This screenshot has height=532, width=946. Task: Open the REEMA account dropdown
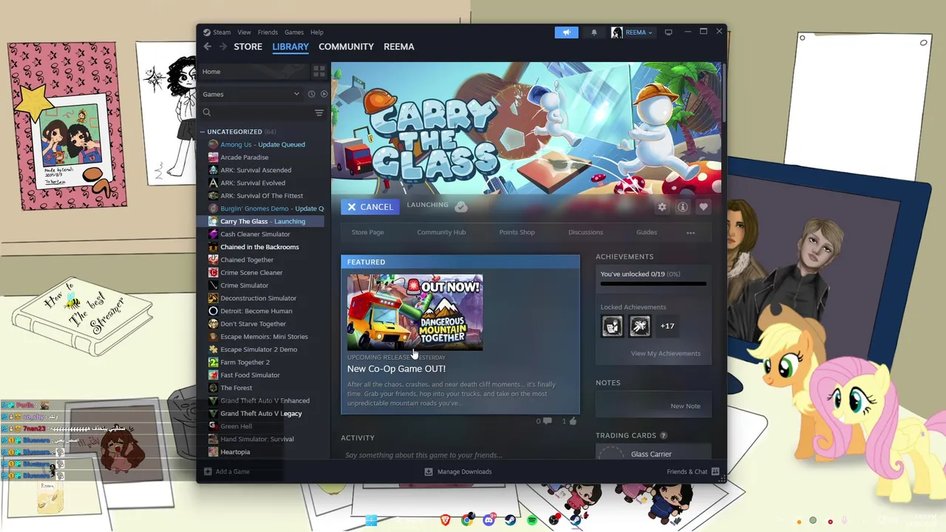[x=633, y=33]
